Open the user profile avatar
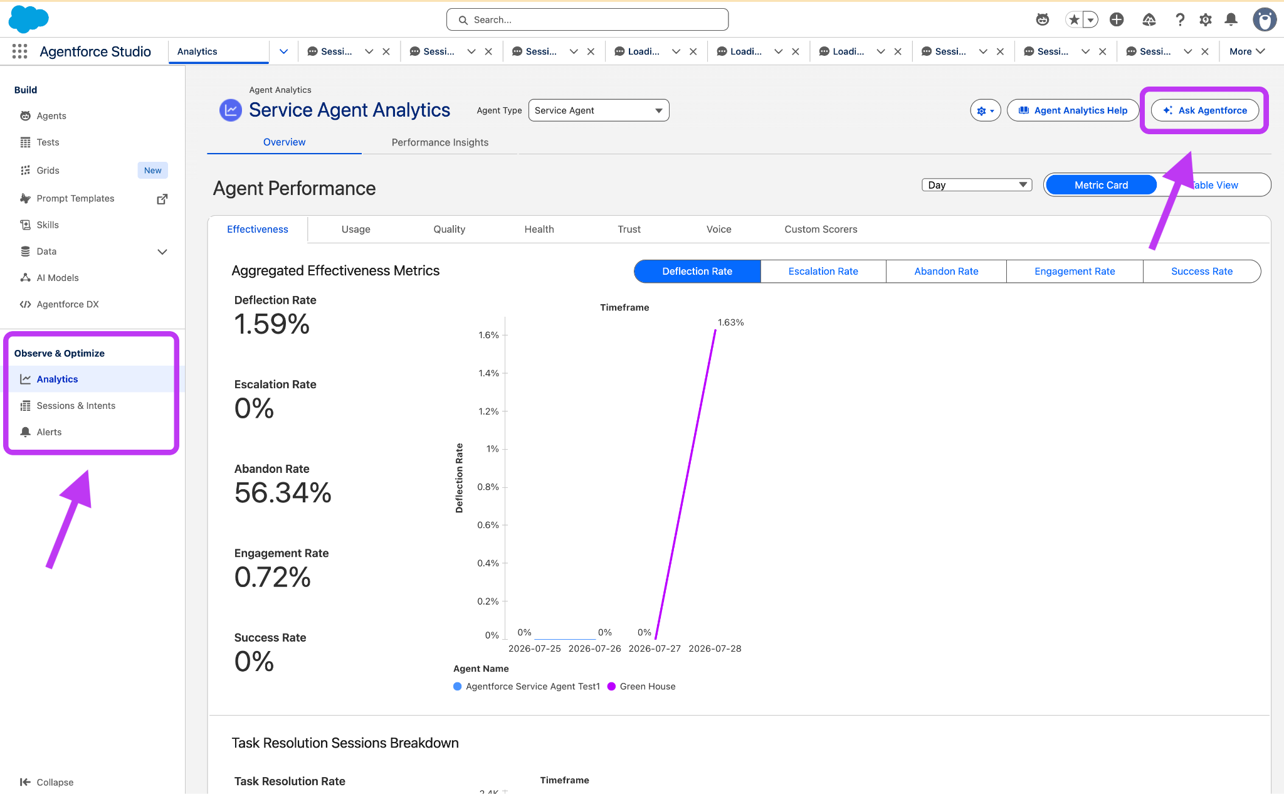Viewport: 1284px width, 794px height. point(1264,19)
